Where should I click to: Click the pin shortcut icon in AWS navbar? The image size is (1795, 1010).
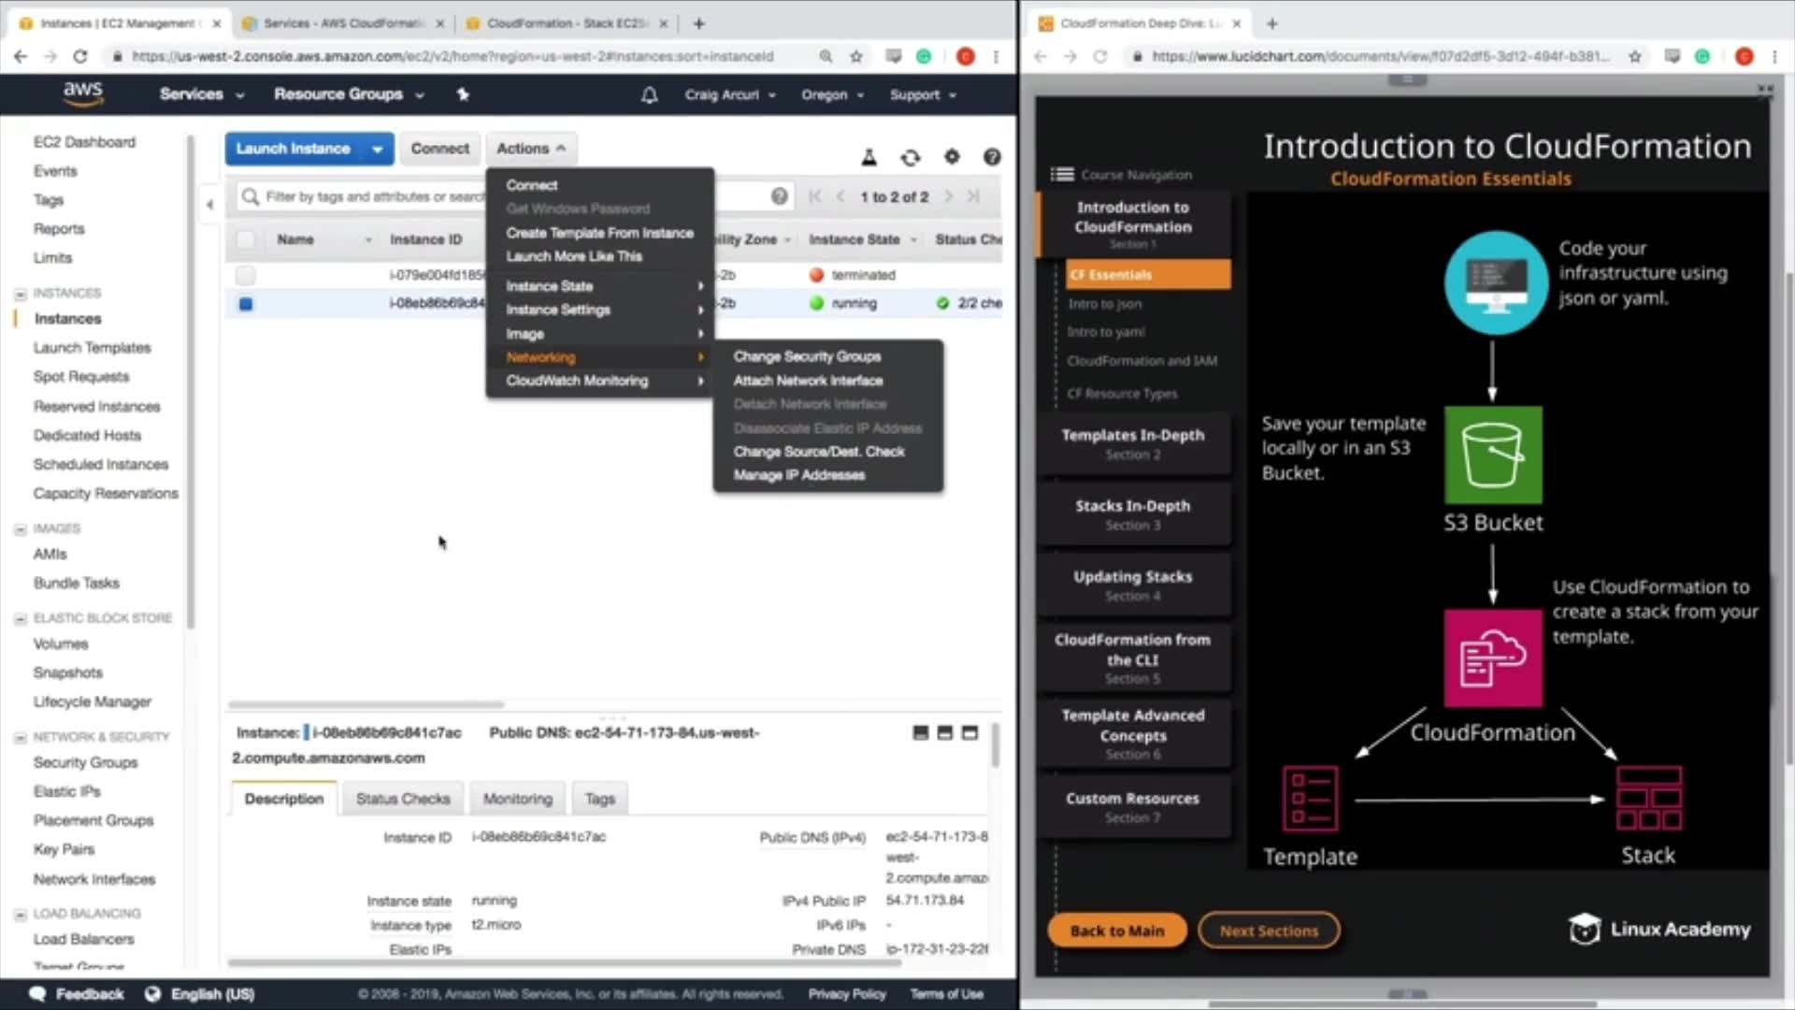click(x=463, y=94)
